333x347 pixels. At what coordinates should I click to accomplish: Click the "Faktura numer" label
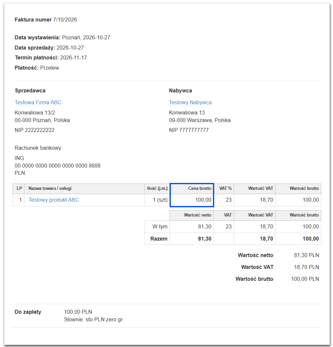point(33,20)
